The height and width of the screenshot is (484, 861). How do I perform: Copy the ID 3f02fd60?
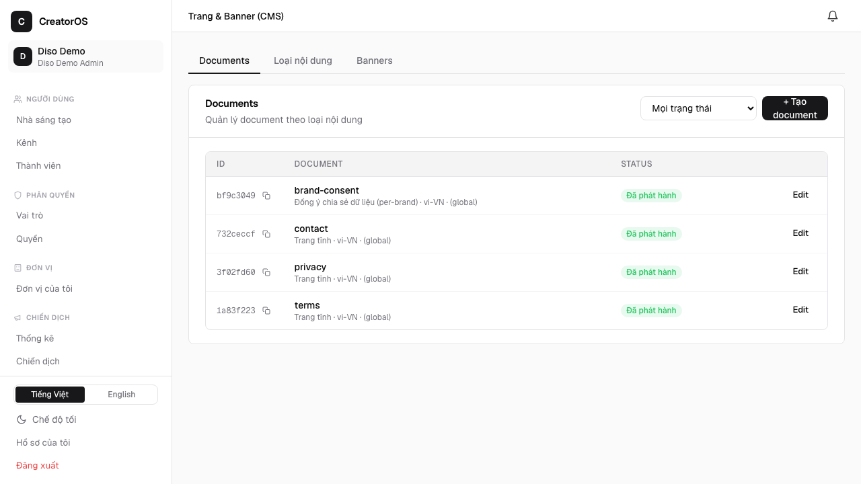tap(266, 272)
